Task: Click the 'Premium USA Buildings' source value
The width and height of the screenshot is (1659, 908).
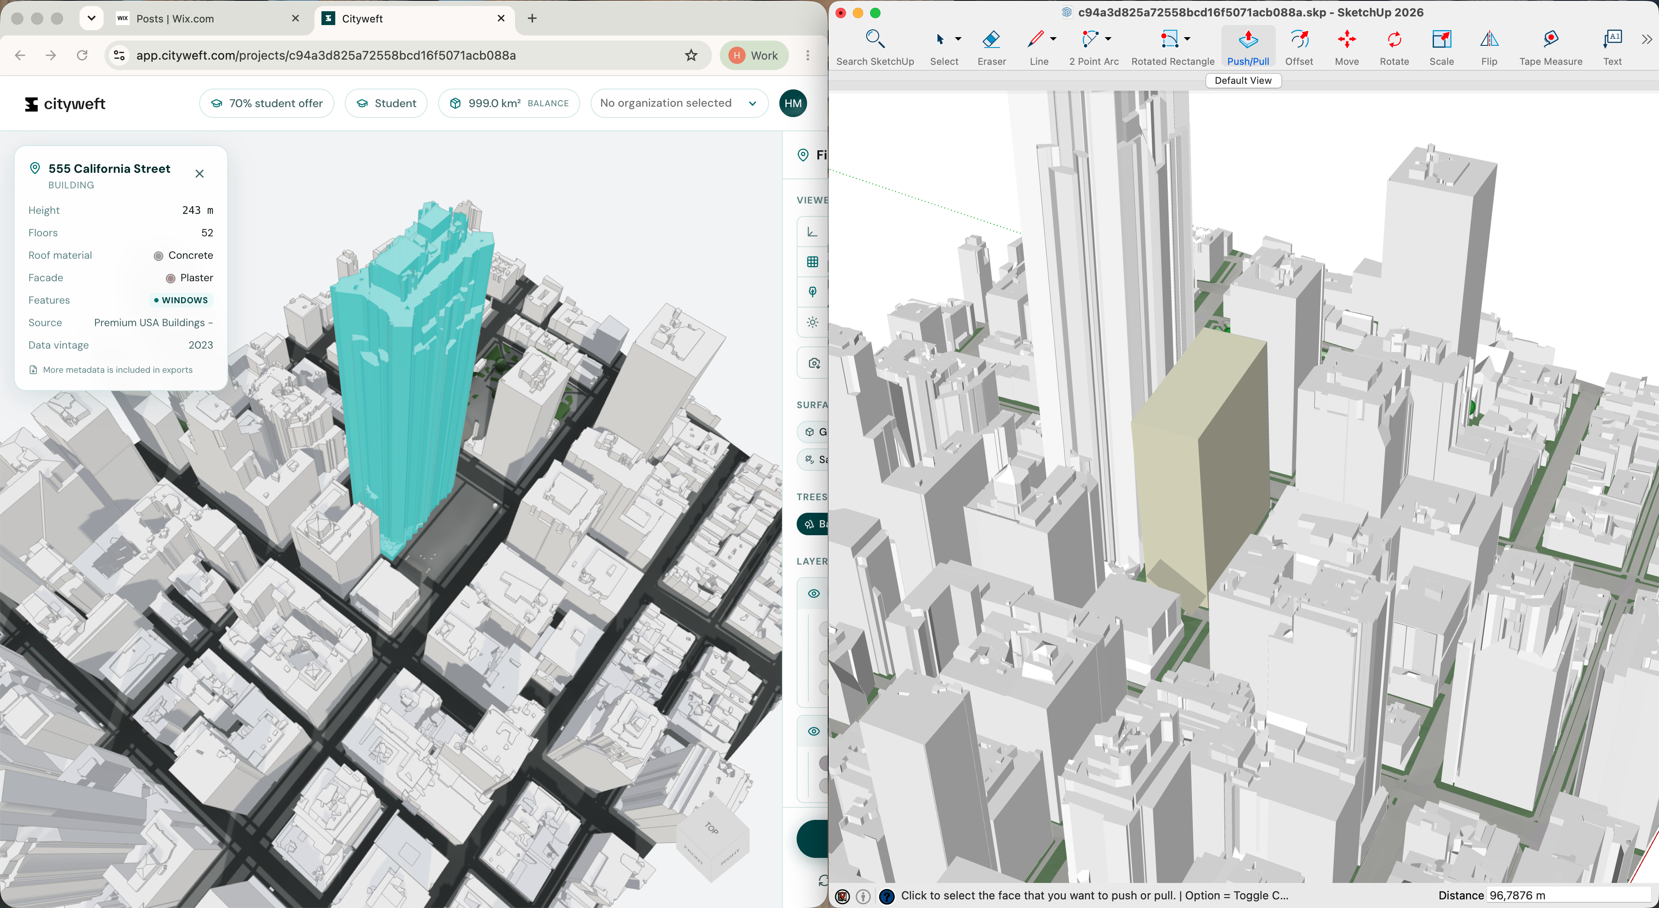Action: pos(153,323)
